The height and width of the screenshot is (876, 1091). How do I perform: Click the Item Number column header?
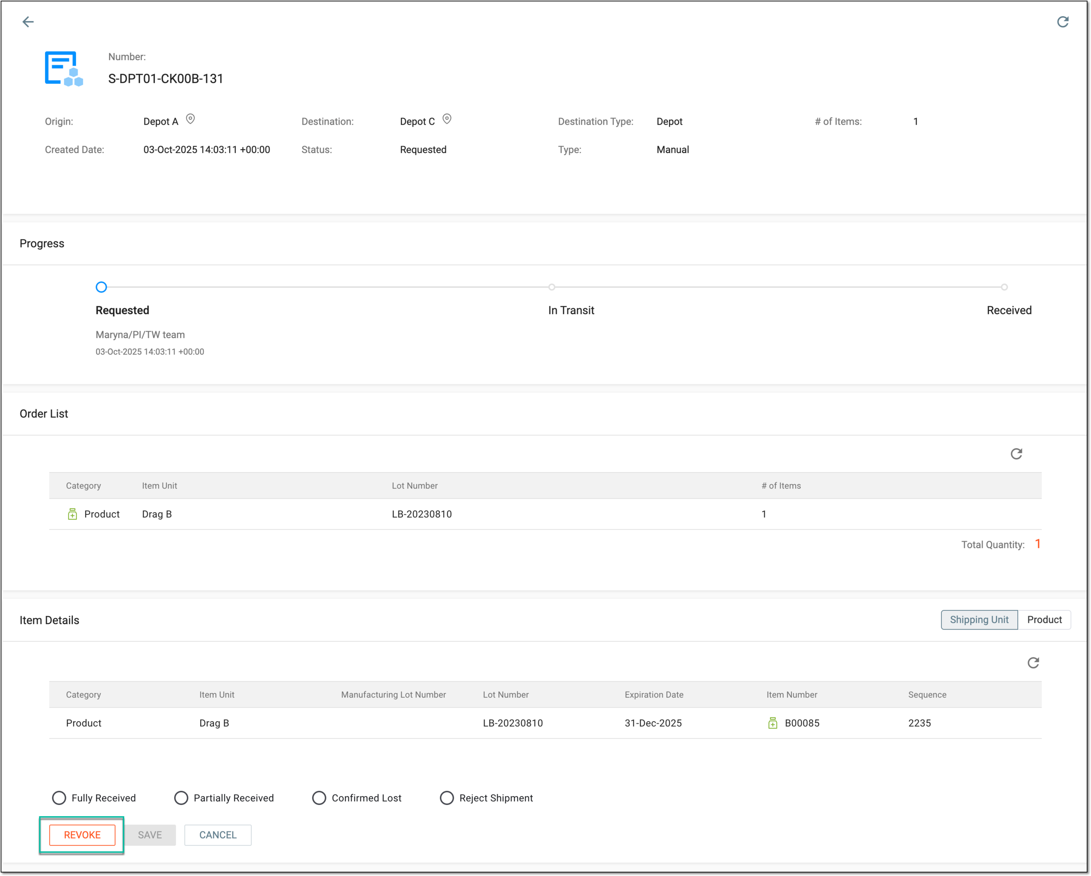click(792, 695)
